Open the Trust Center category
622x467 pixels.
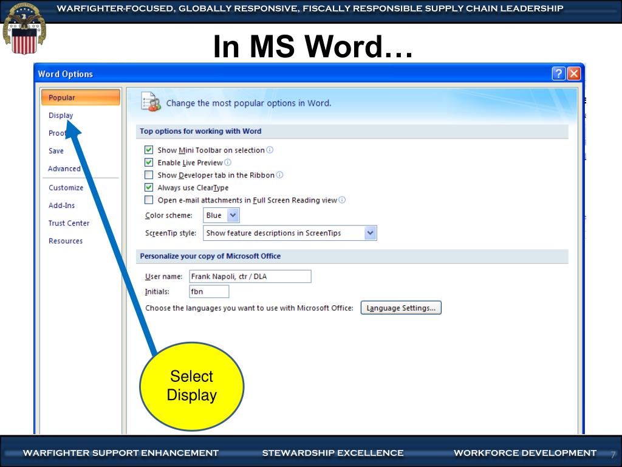69,223
